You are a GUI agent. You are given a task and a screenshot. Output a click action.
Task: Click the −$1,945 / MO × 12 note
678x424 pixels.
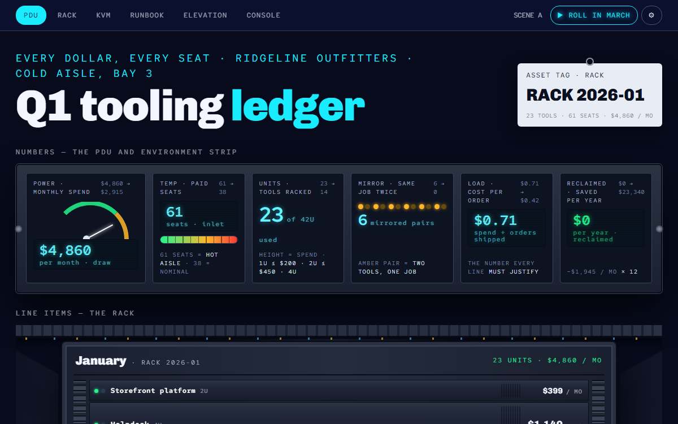point(602,272)
